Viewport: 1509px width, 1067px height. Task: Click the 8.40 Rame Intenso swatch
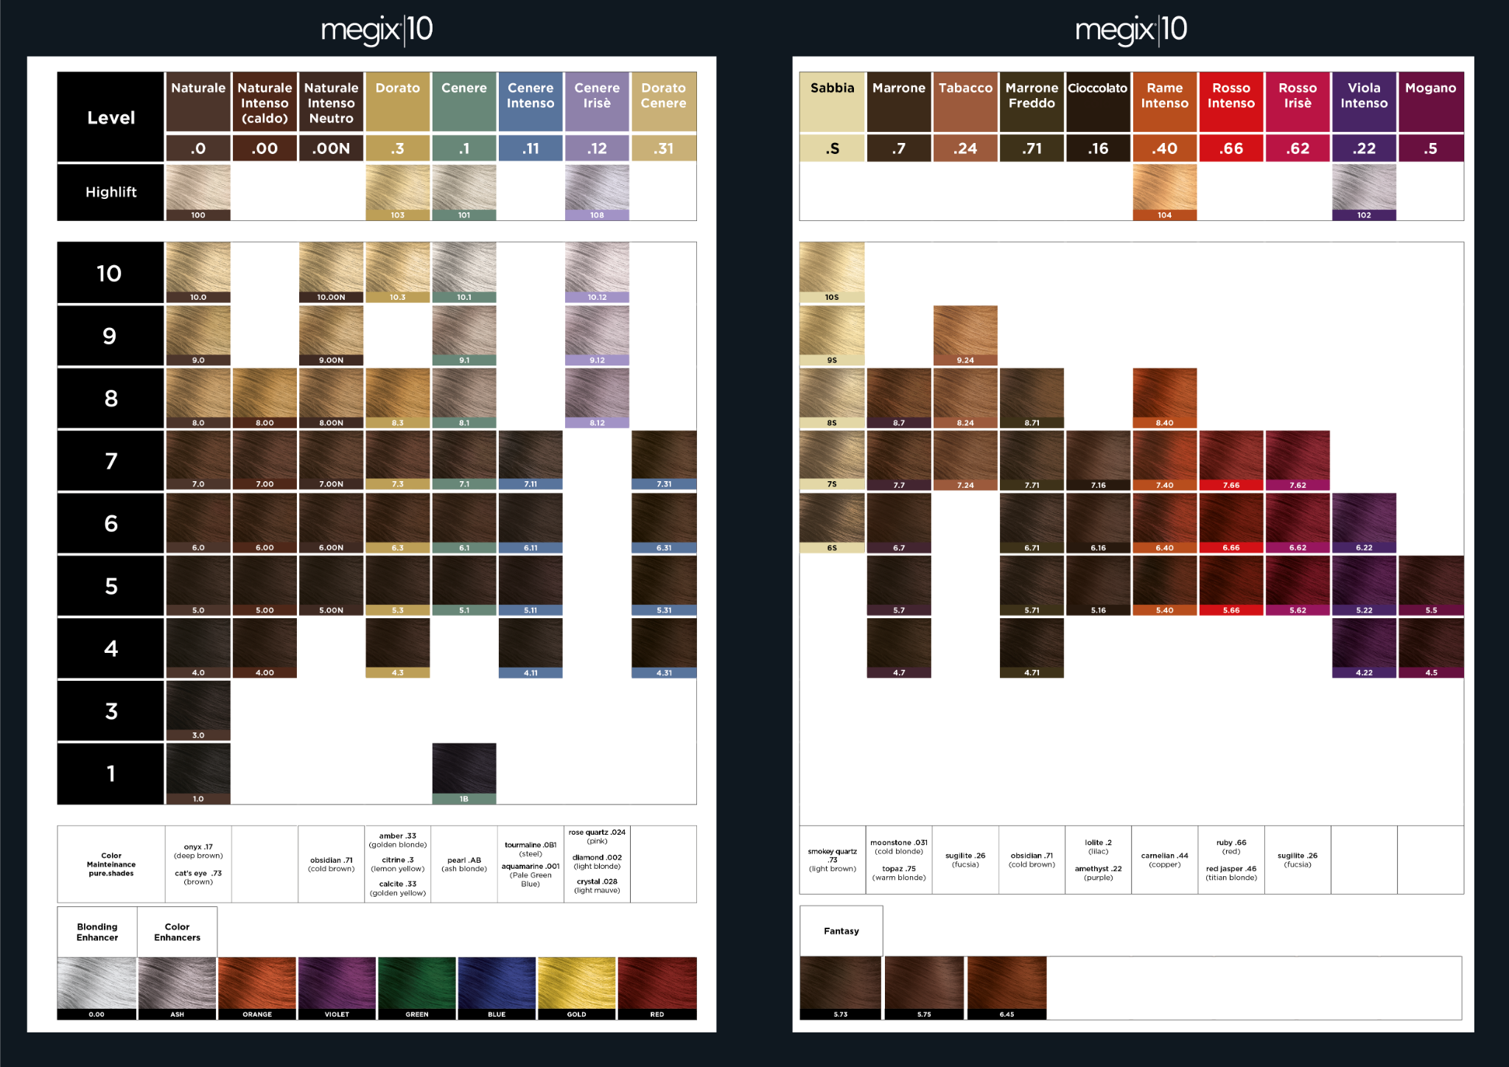(1165, 398)
